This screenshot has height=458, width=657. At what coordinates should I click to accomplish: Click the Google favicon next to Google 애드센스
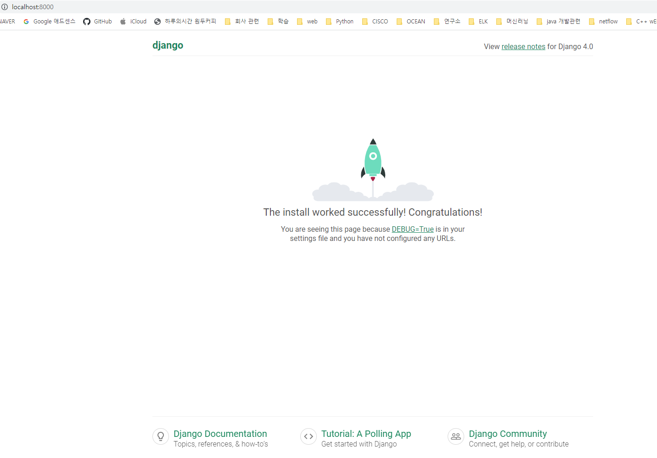(26, 21)
